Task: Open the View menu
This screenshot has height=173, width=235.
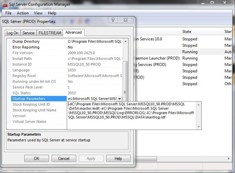Action: [38, 13]
